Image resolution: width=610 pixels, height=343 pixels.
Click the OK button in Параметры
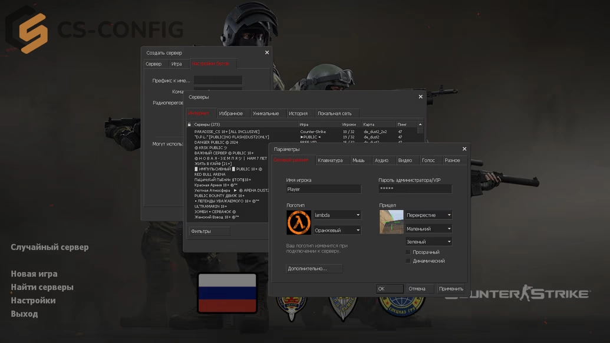click(390, 289)
